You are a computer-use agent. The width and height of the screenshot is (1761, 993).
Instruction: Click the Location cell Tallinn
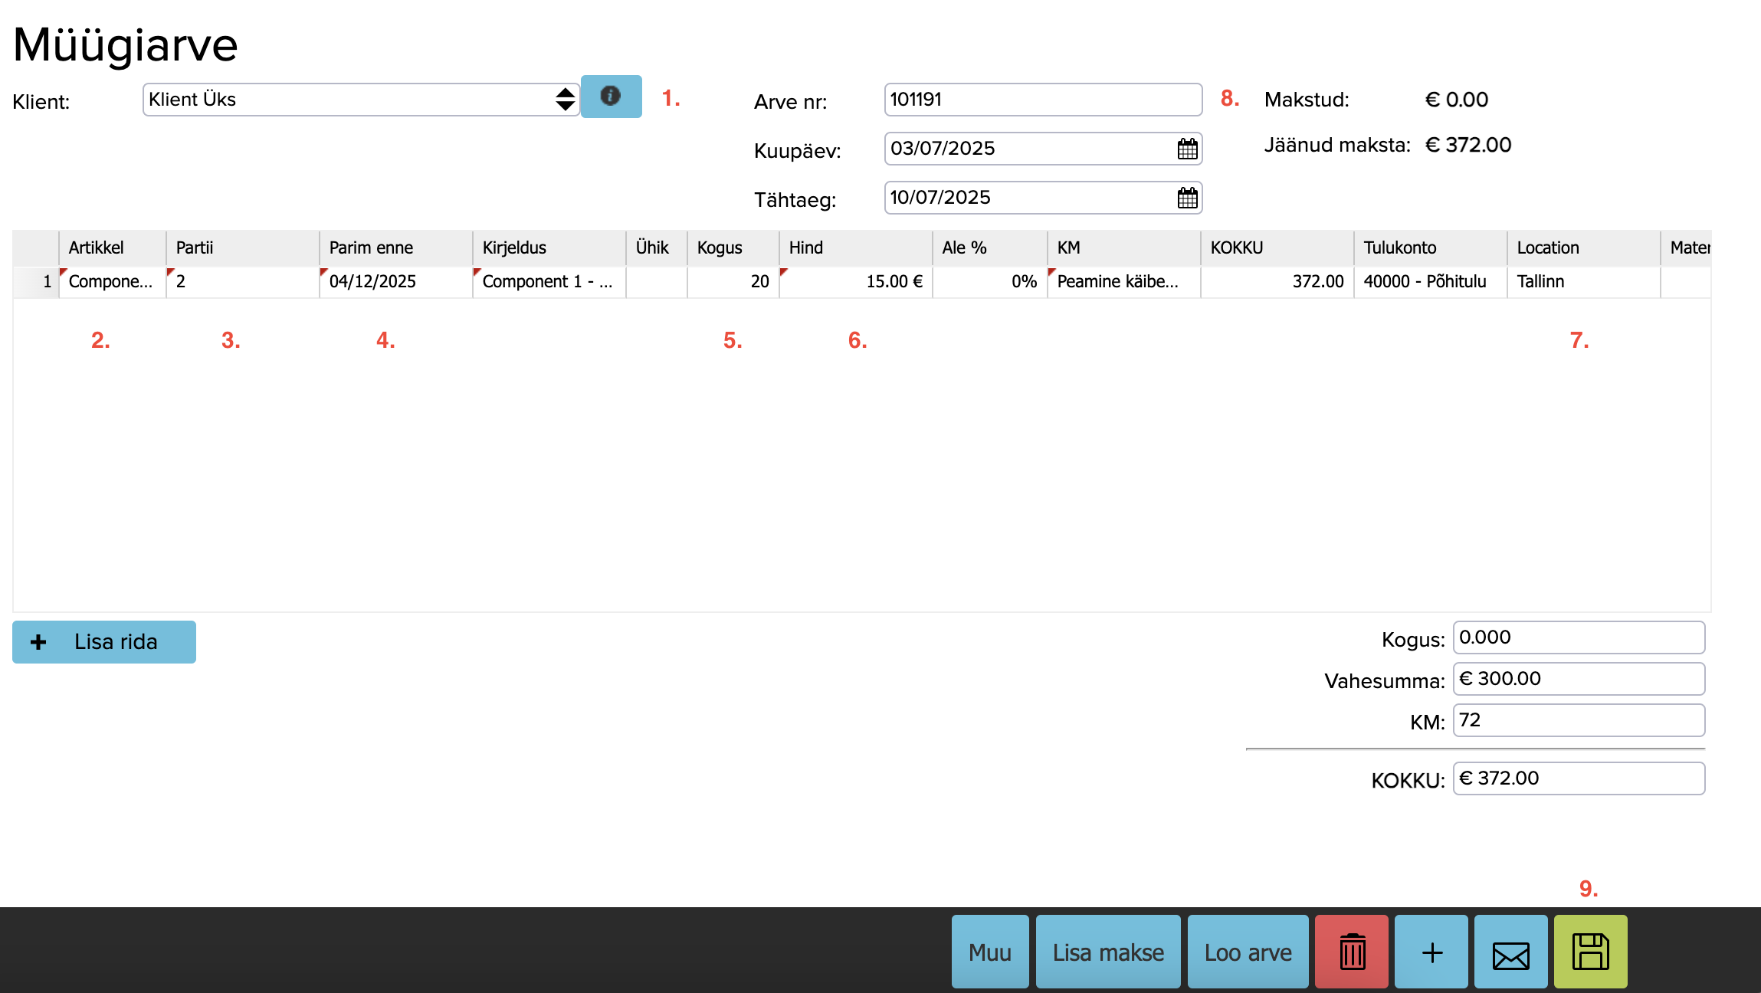click(x=1582, y=282)
